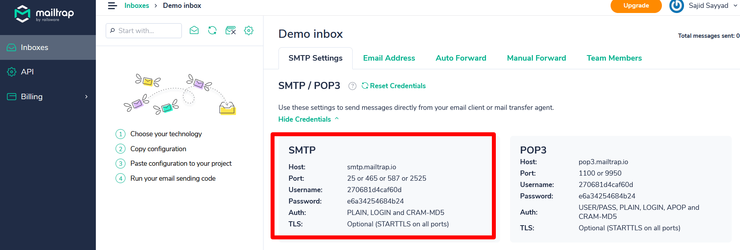This screenshot has width=740, height=250.
Task: Click POP3 password value
Action: (607, 196)
